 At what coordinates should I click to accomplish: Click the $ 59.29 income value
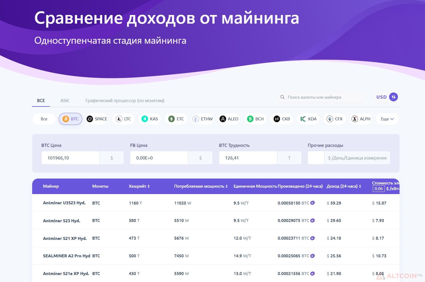[334, 203]
